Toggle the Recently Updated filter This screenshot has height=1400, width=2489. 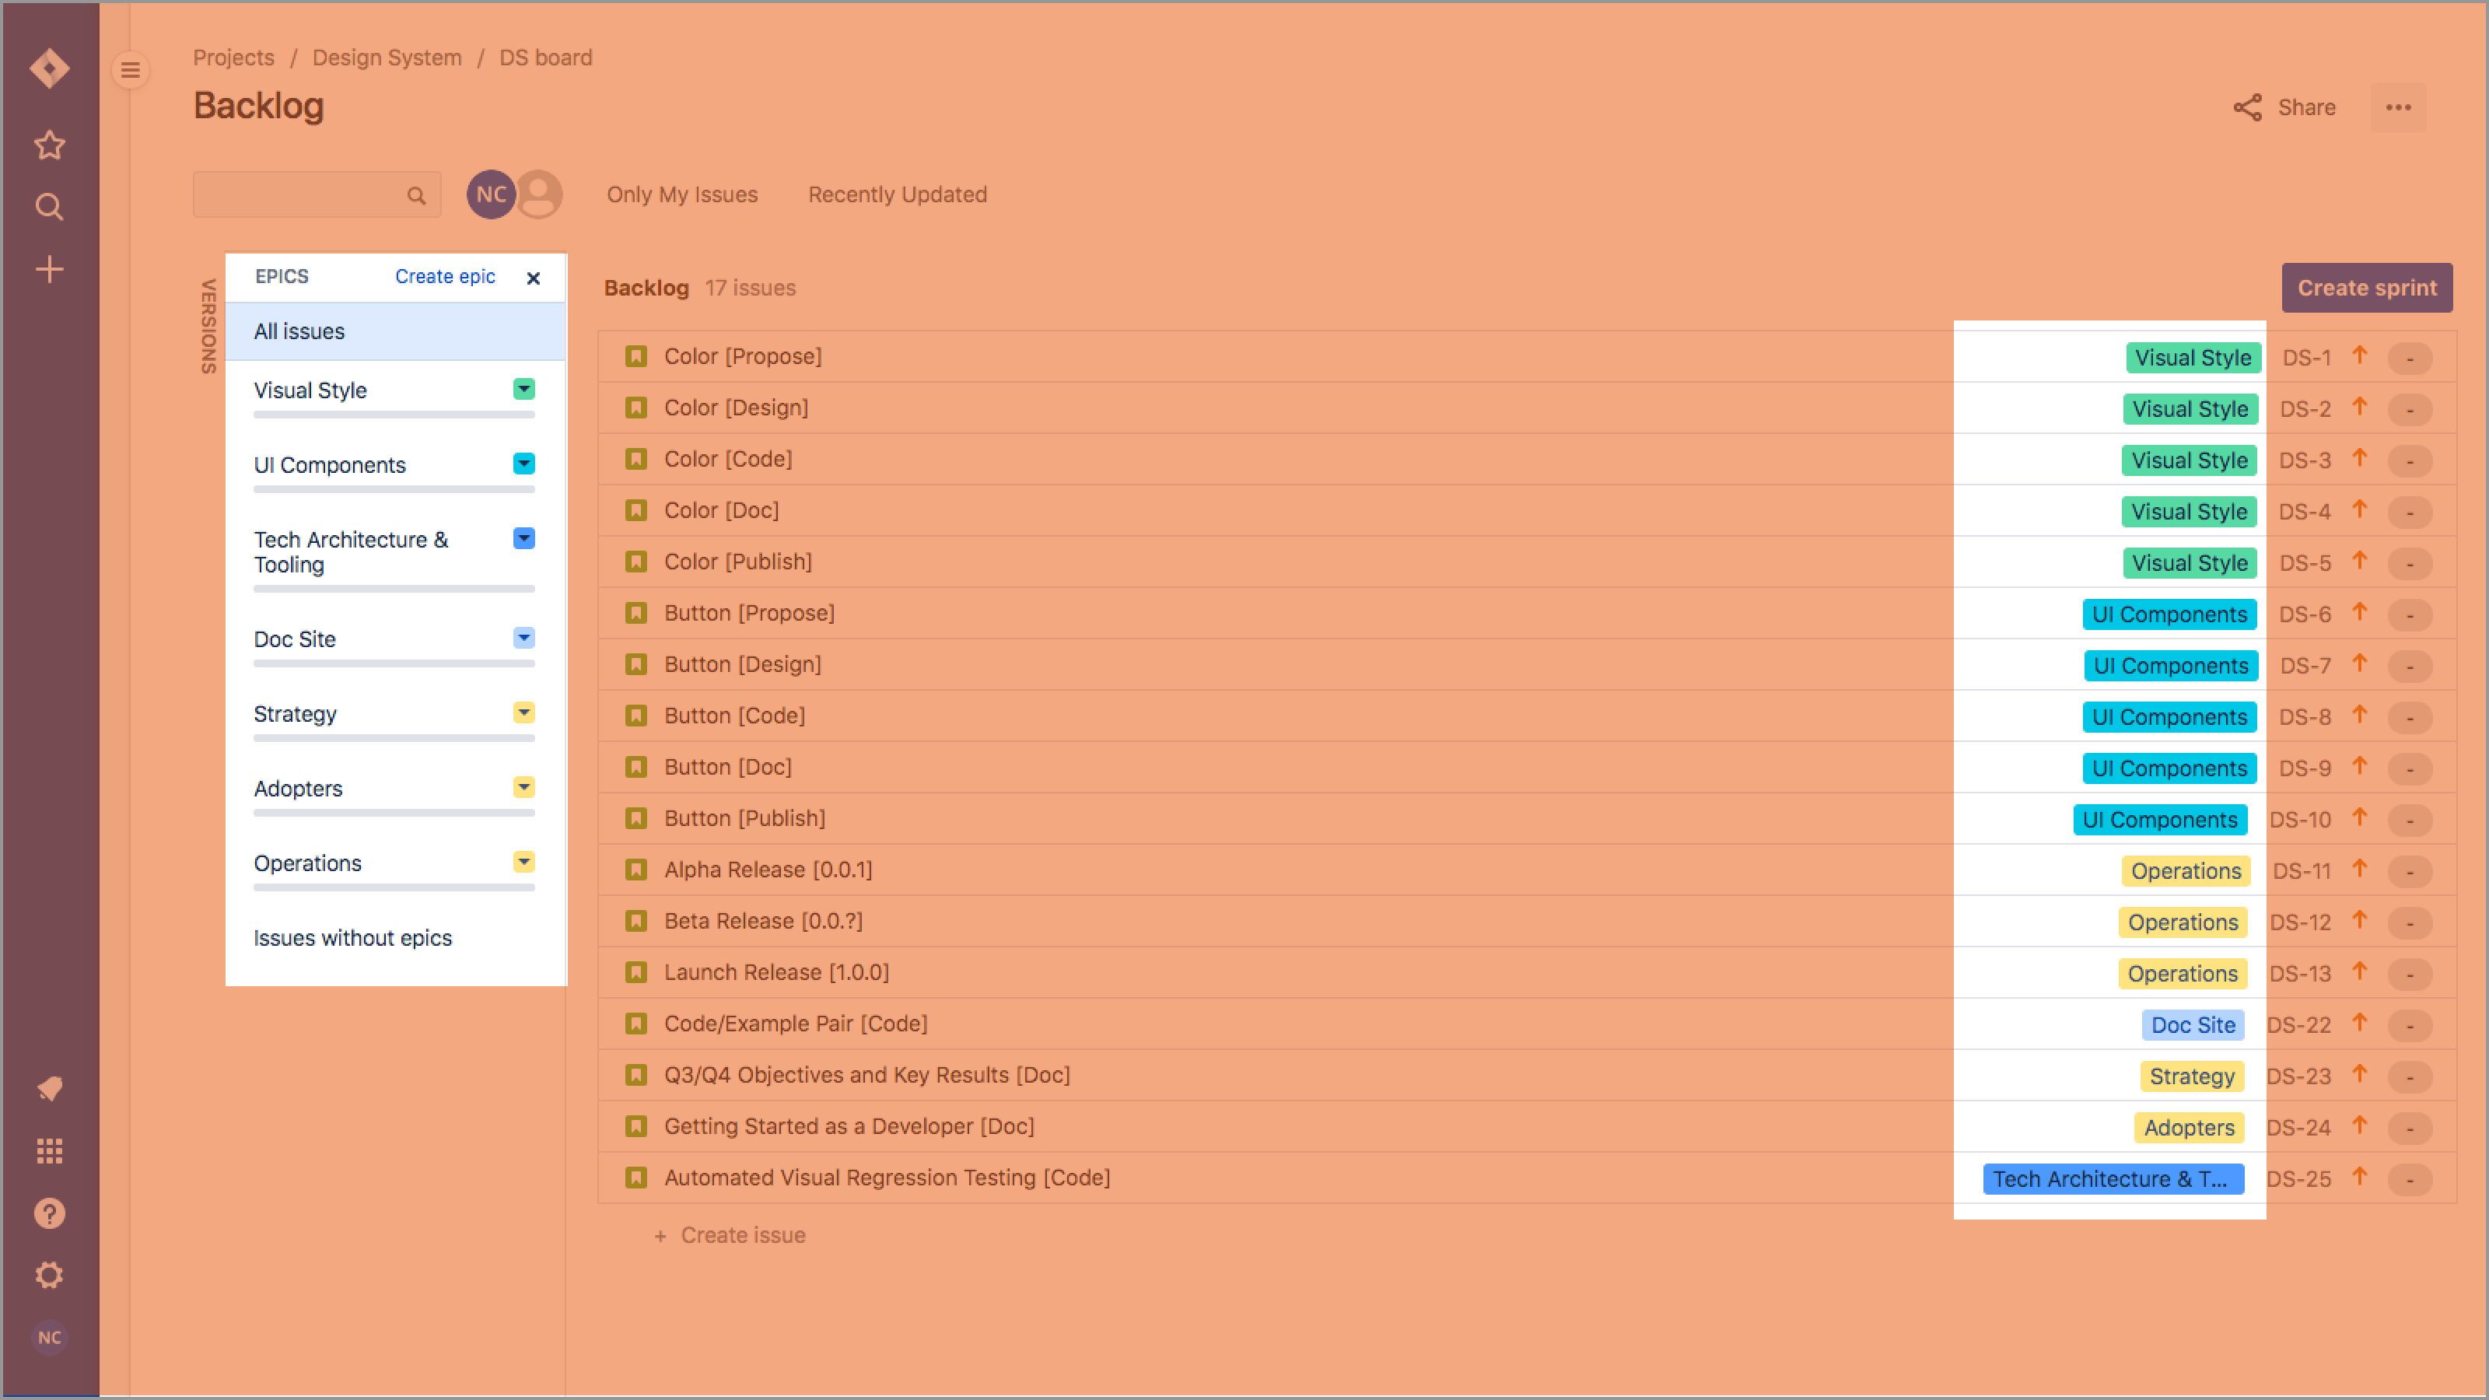(x=897, y=194)
